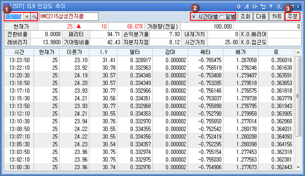Select the 13:08:50 time row
The width and height of the screenshot is (305, 176).
(149, 129)
